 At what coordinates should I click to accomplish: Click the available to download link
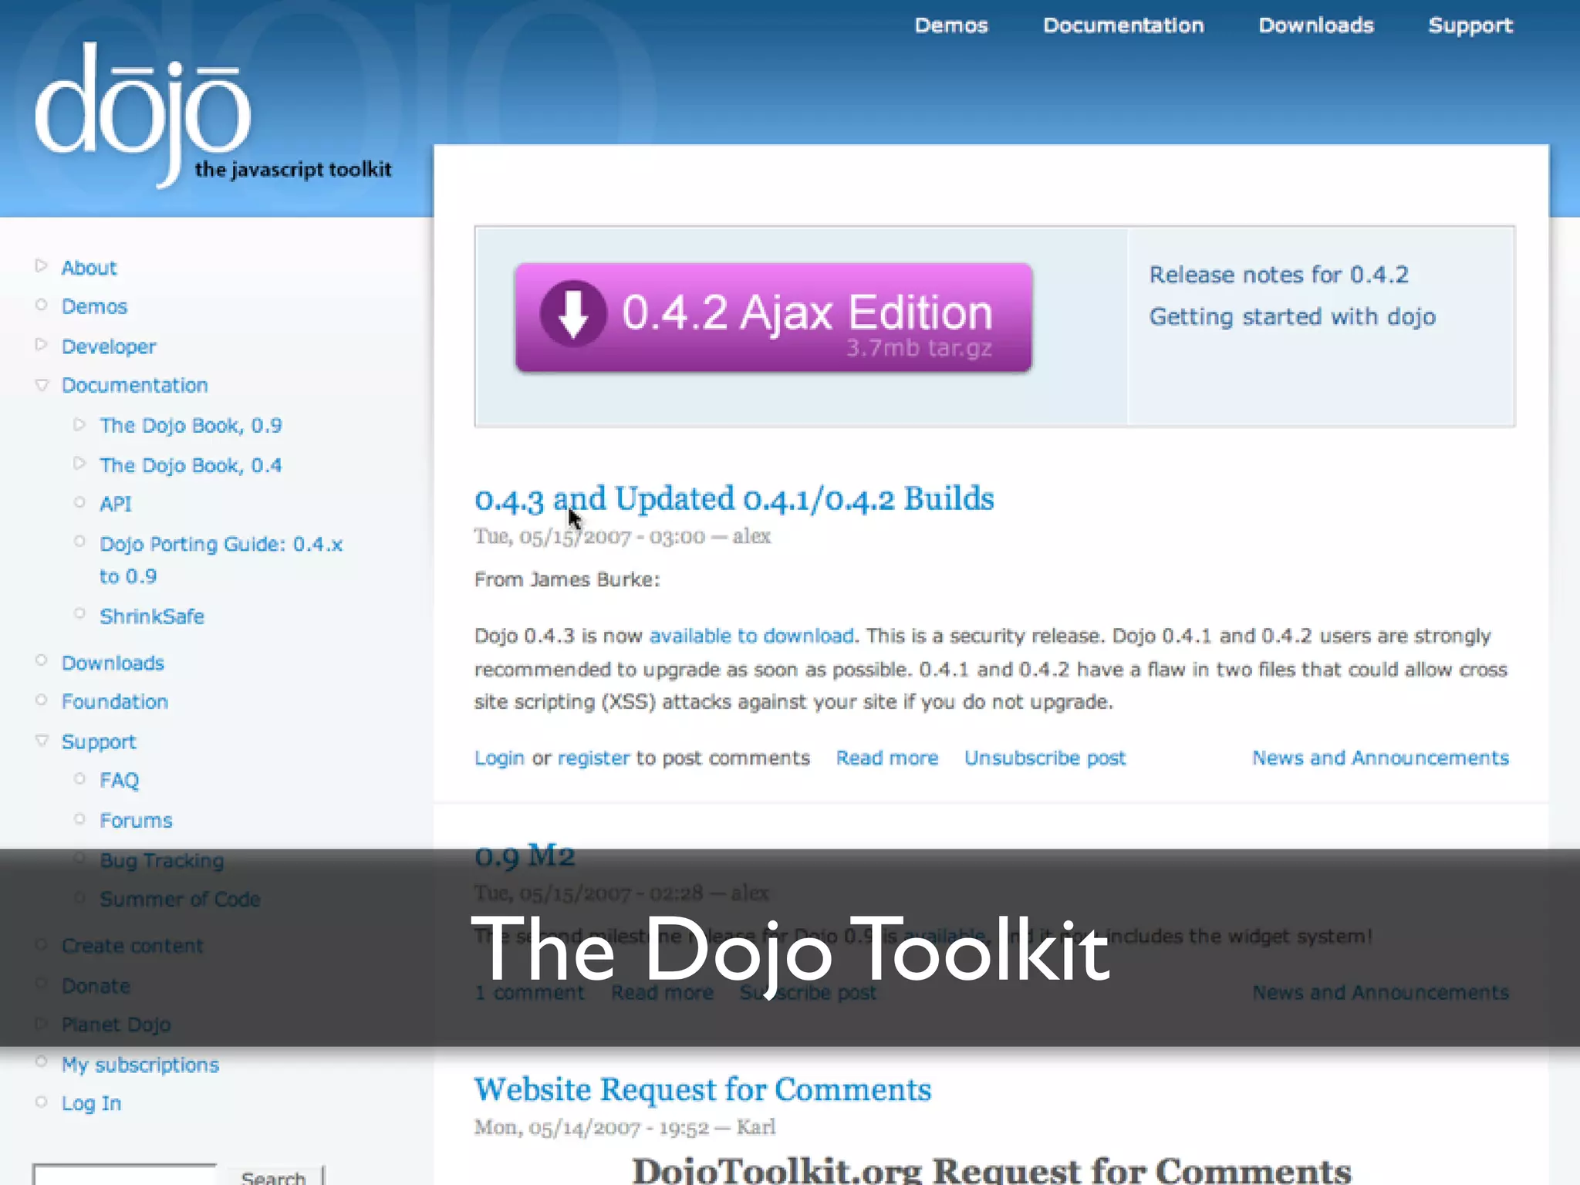click(x=751, y=636)
